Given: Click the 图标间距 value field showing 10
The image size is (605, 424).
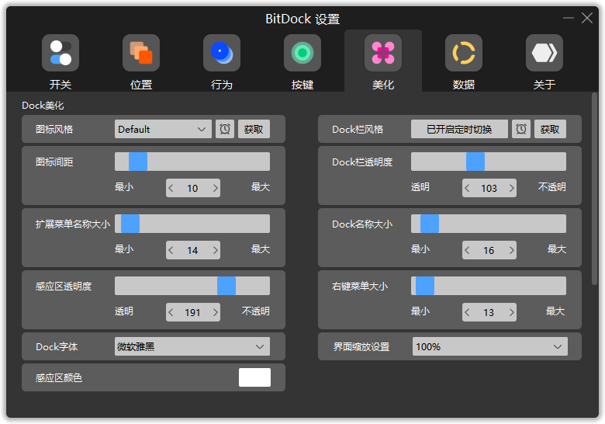Looking at the screenshot, I should point(193,188).
